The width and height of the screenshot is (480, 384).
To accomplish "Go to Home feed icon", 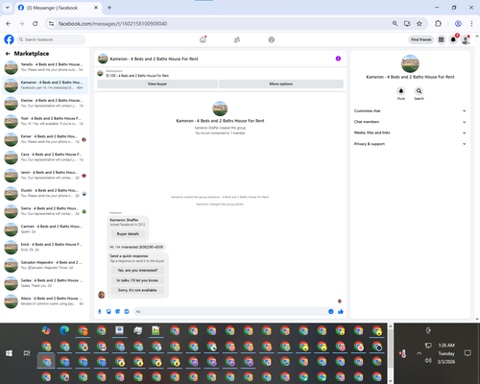I will pos(203,39).
